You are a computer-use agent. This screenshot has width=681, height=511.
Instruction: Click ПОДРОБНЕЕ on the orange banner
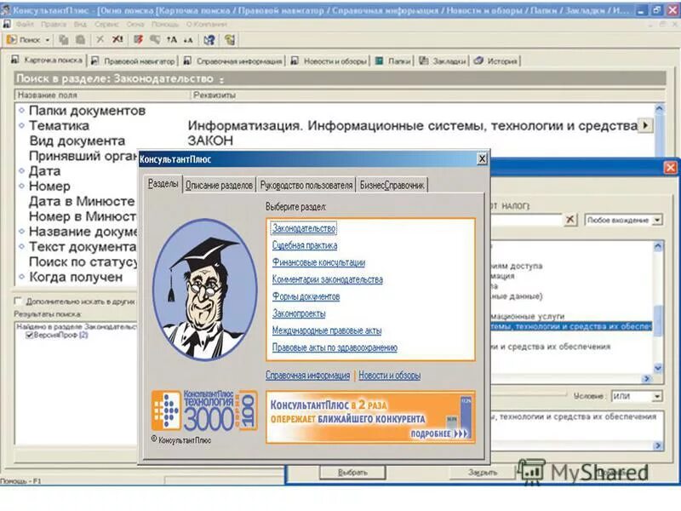tap(438, 433)
